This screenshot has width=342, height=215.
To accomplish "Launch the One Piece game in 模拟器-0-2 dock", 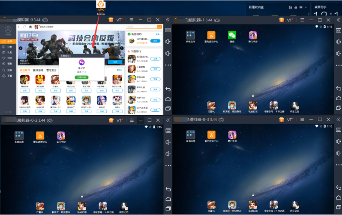I will pos(61,207).
